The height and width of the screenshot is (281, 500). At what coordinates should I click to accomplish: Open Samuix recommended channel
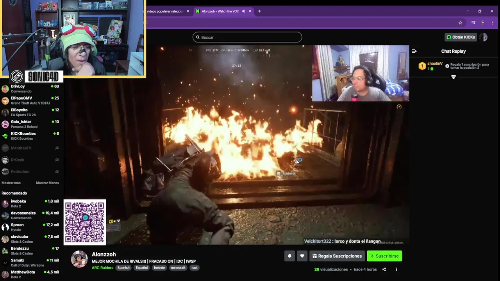click(31, 263)
